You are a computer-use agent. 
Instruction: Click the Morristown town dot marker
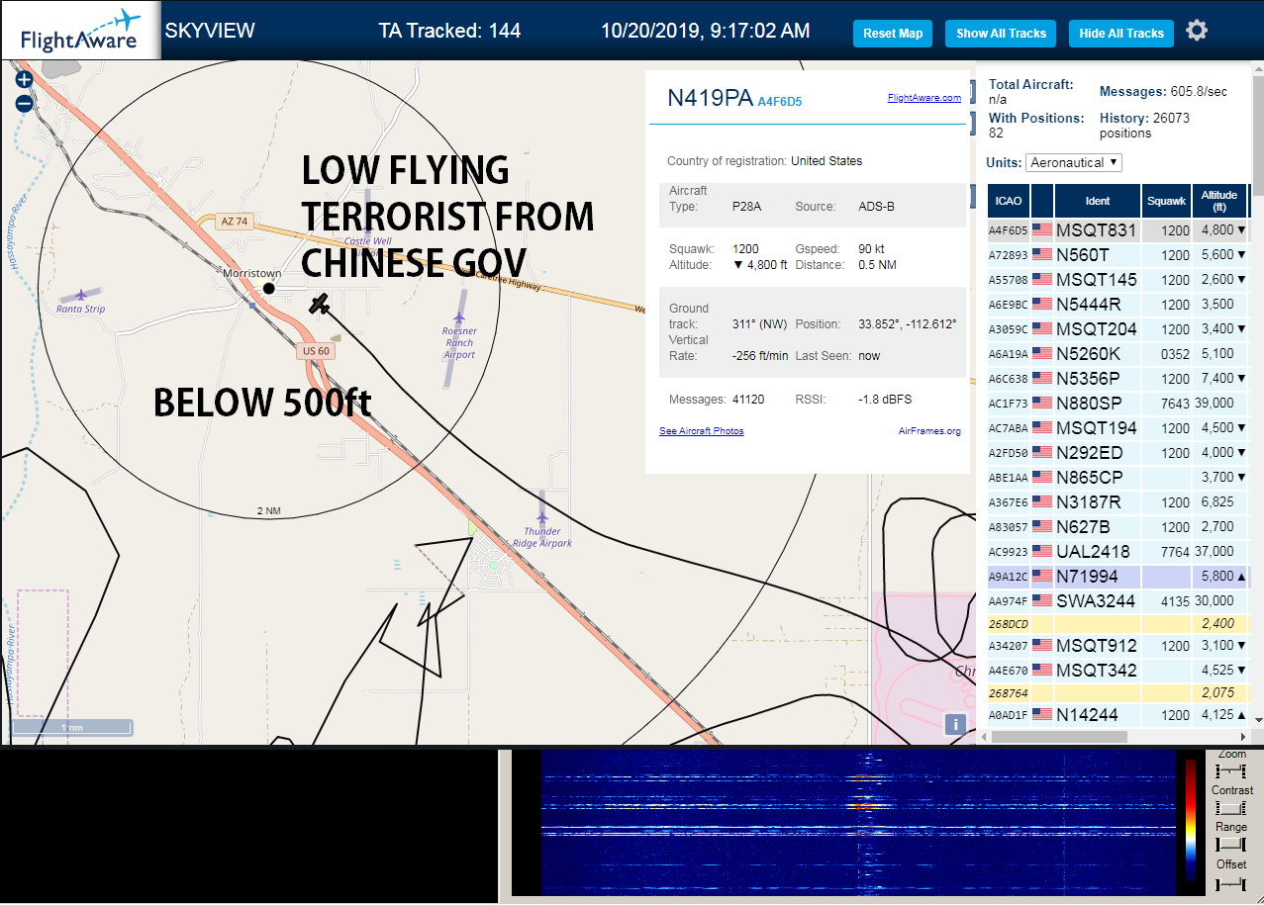click(268, 288)
